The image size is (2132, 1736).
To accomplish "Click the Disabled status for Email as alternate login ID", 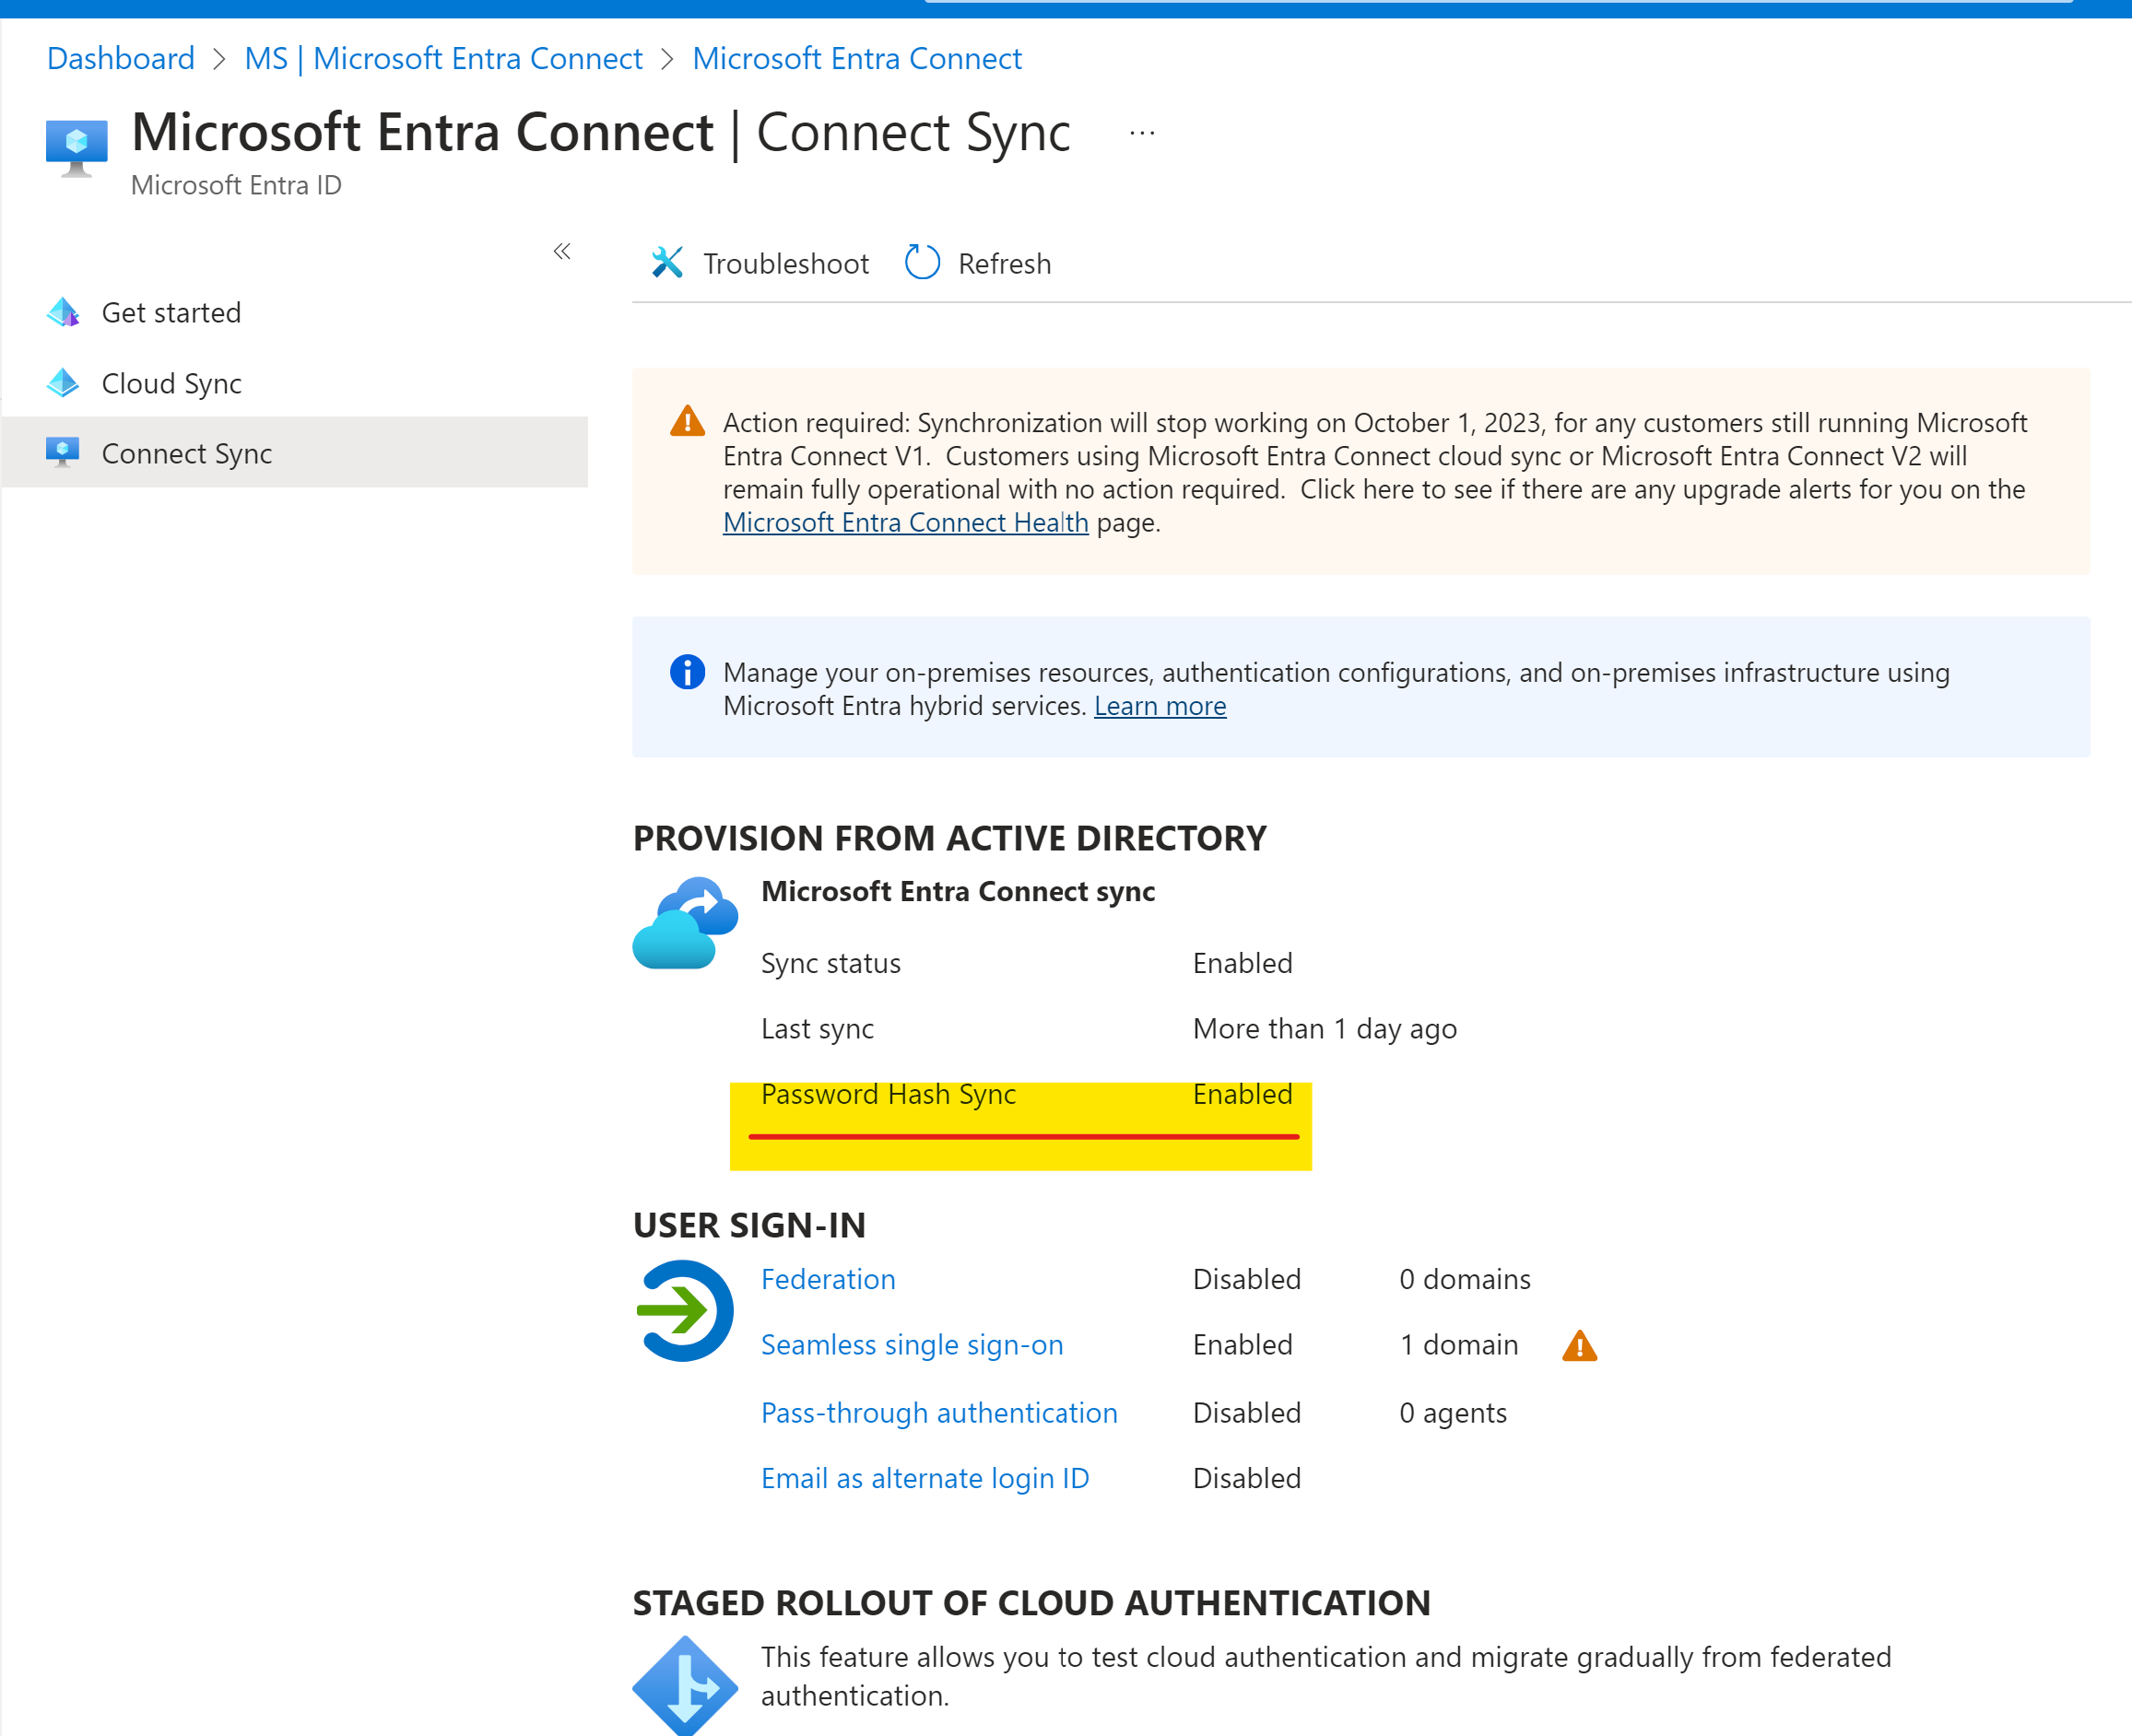I will pyautogui.click(x=1246, y=1478).
